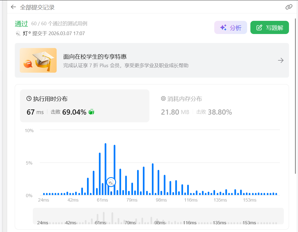Screen dimensions: 298x232
Task: Click the submitter avatar next to 灯°
Action: click(18, 33)
